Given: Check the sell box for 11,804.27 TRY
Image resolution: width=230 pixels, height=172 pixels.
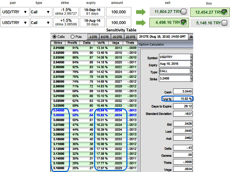Looking at the screenshot, I should pos(183,12).
